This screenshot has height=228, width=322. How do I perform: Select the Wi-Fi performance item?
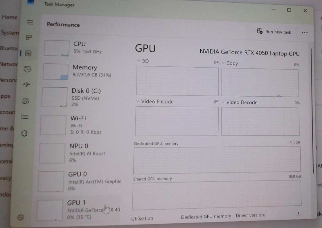pos(80,125)
